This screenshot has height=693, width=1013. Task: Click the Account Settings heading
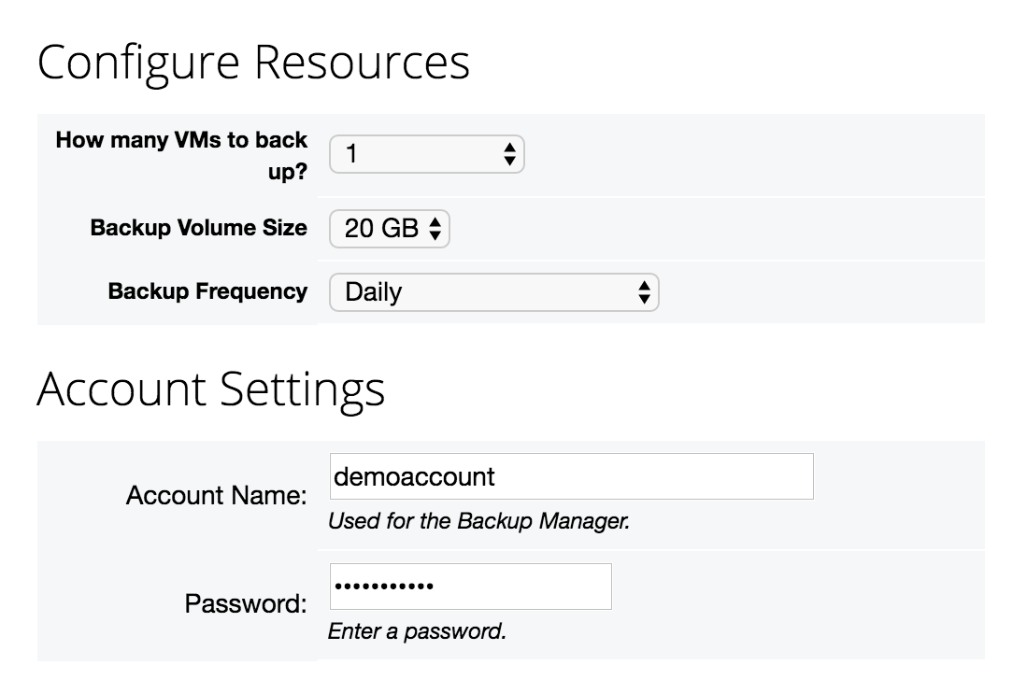(211, 389)
